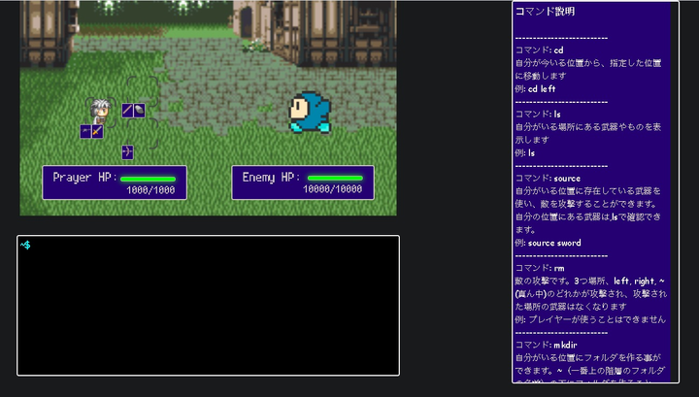Click the コマンド説明 heading
Screen dimensions: 699x397
click(545, 12)
